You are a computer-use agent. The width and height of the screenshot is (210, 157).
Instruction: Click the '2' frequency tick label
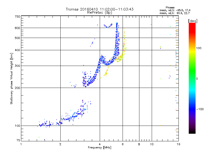coord(60,144)
